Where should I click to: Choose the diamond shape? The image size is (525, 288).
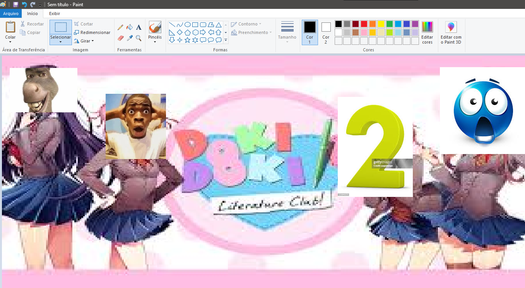(x=180, y=32)
